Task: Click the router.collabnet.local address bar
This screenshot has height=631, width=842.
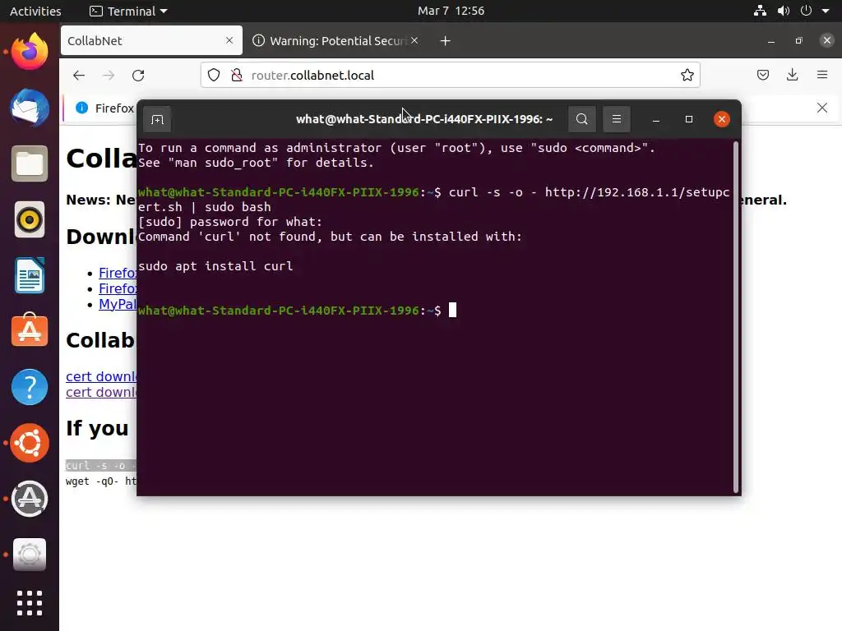Action: pos(450,75)
